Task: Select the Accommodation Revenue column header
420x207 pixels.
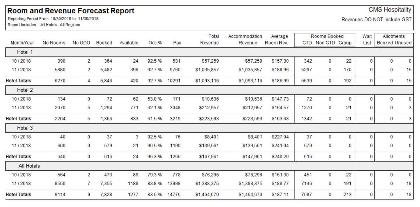Action: [x=245, y=39]
